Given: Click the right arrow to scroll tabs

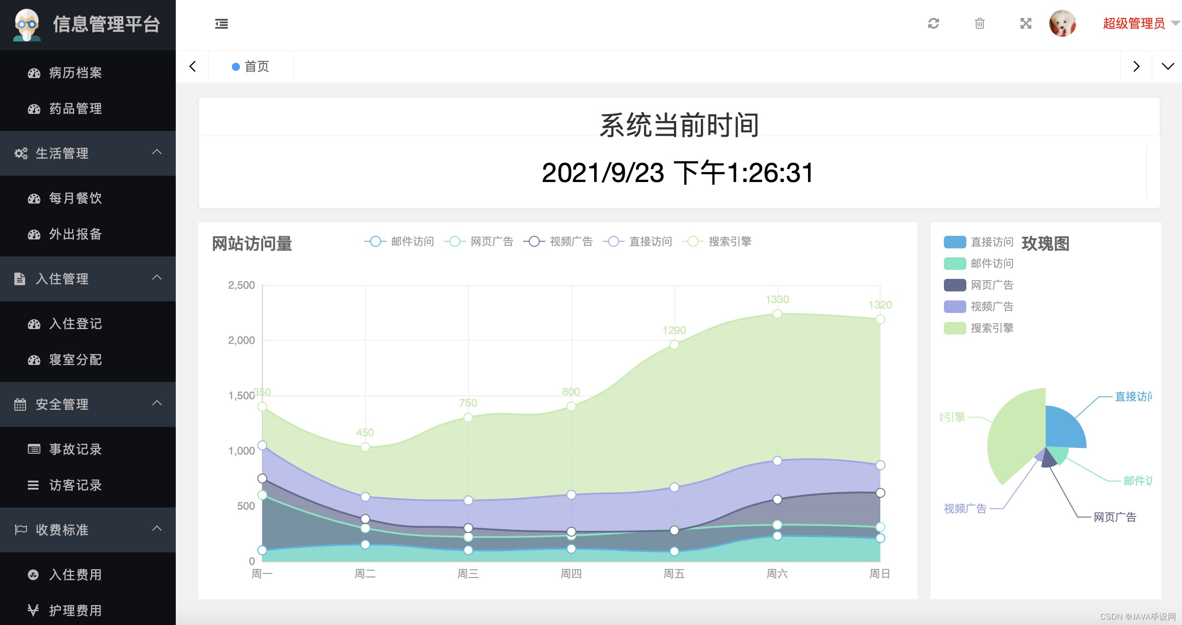Looking at the screenshot, I should 1137,66.
